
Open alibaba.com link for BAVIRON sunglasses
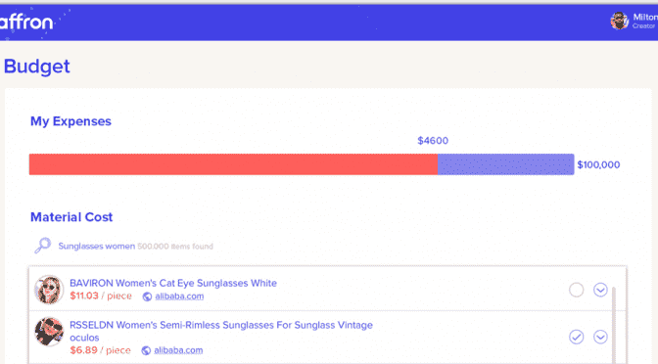[x=179, y=296]
